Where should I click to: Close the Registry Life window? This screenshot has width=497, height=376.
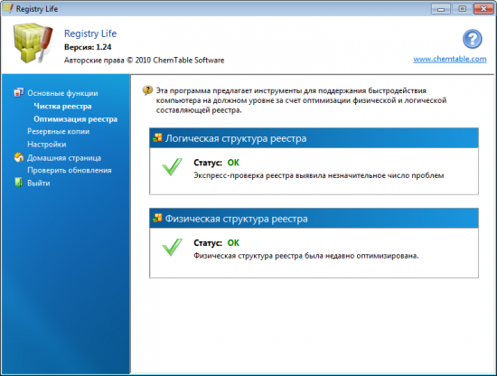pyautogui.click(x=483, y=9)
